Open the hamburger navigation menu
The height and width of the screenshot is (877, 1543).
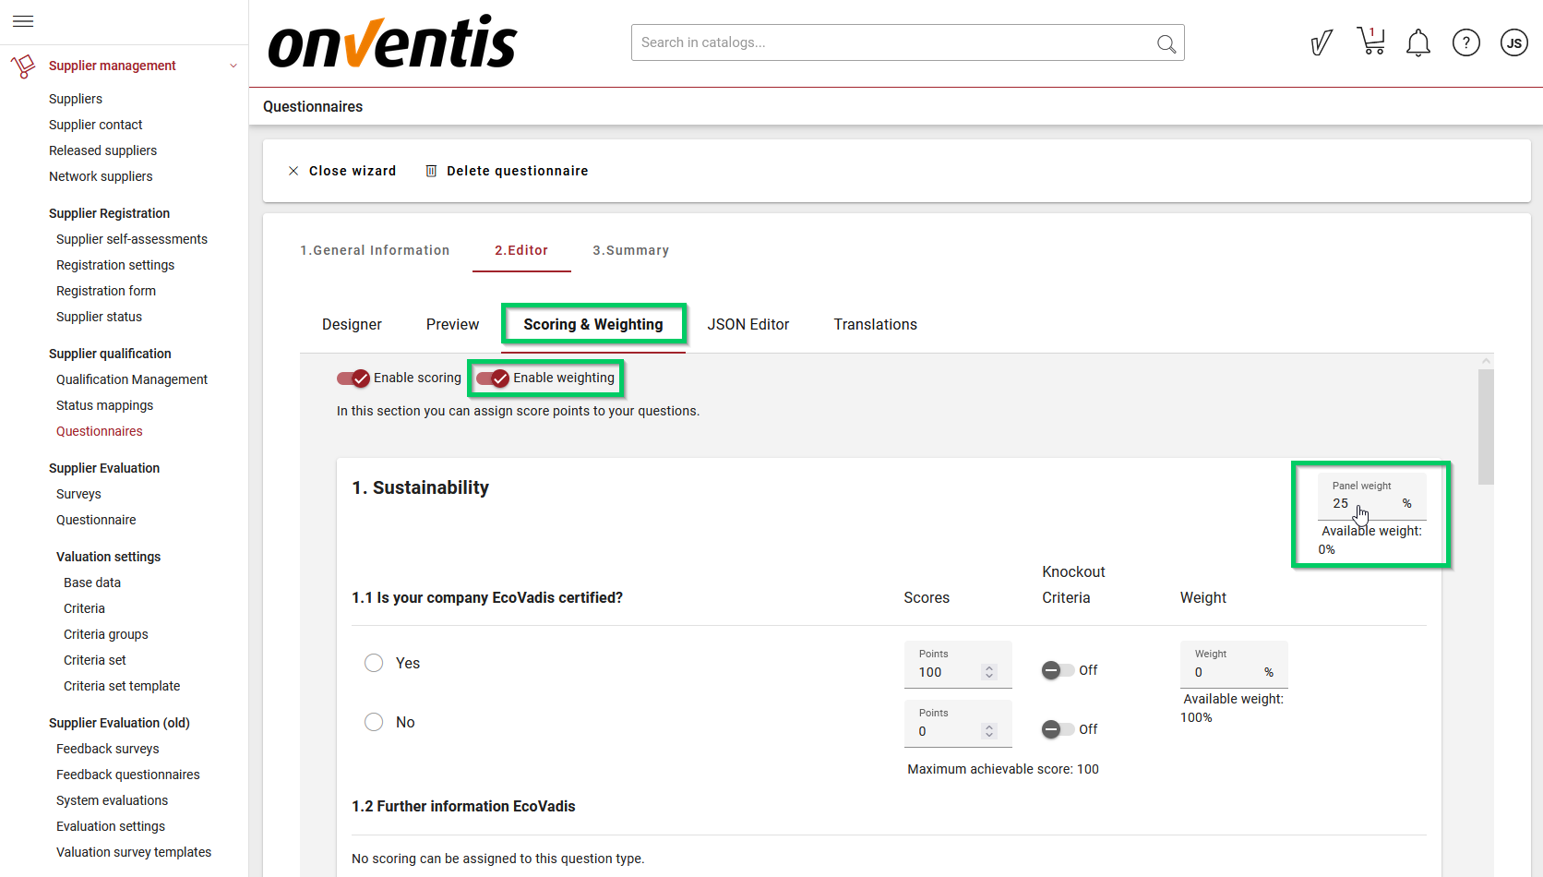click(23, 21)
